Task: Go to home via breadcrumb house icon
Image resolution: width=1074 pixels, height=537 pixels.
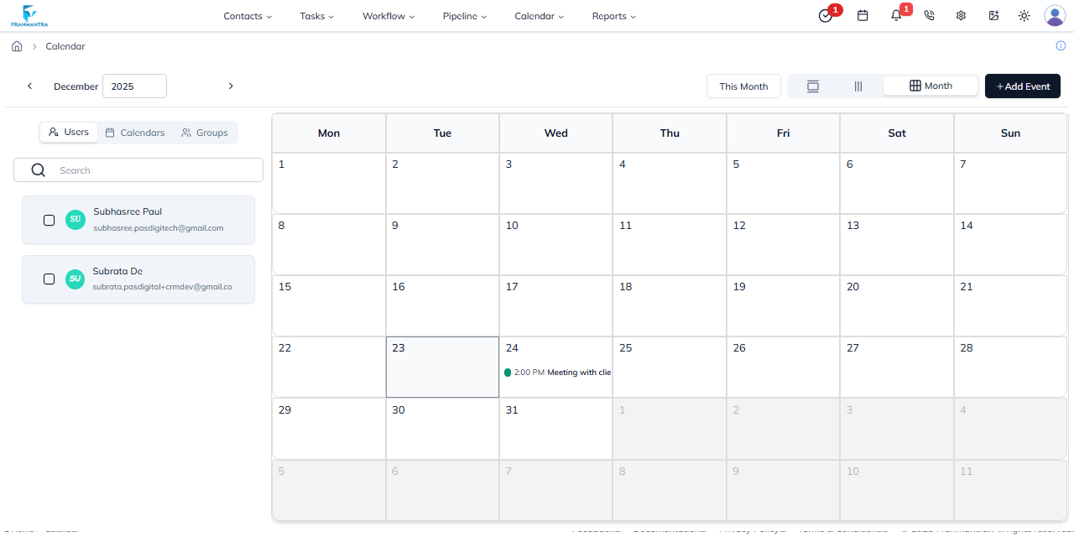Action: pyautogui.click(x=17, y=46)
